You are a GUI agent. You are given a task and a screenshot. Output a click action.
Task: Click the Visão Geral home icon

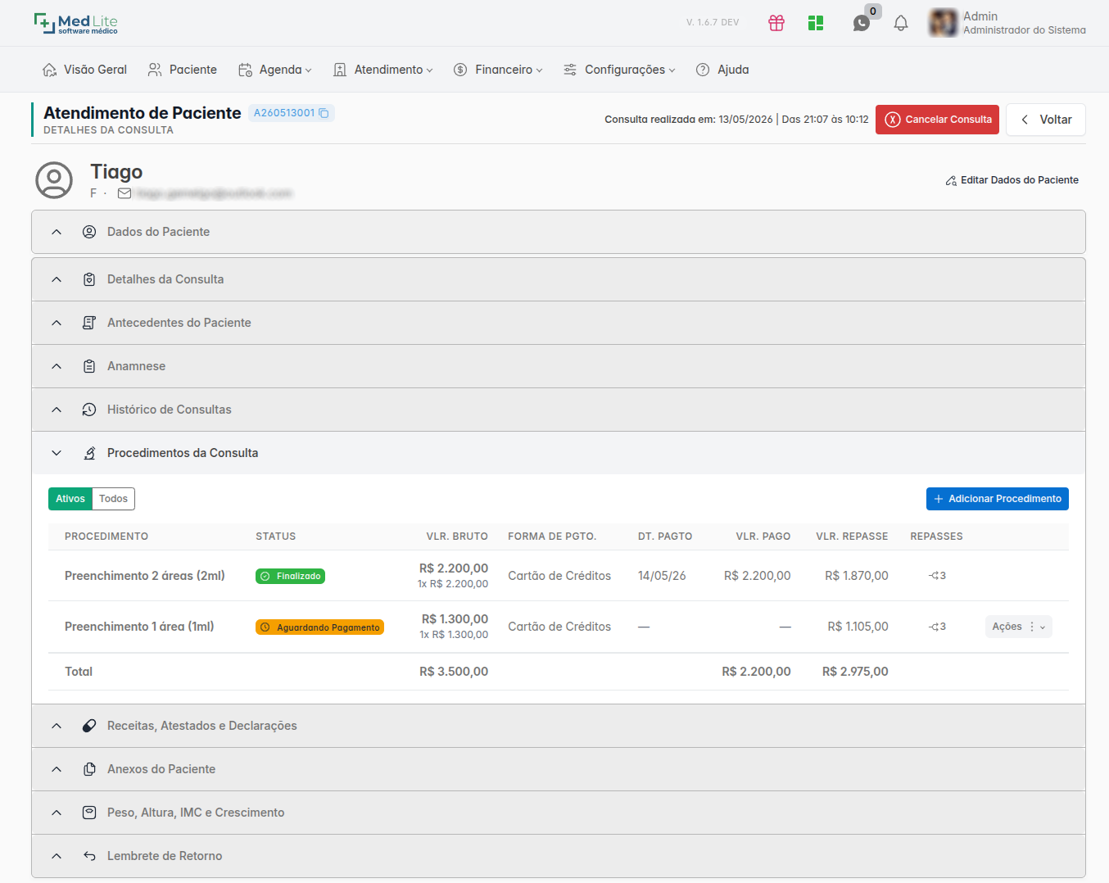50,70
